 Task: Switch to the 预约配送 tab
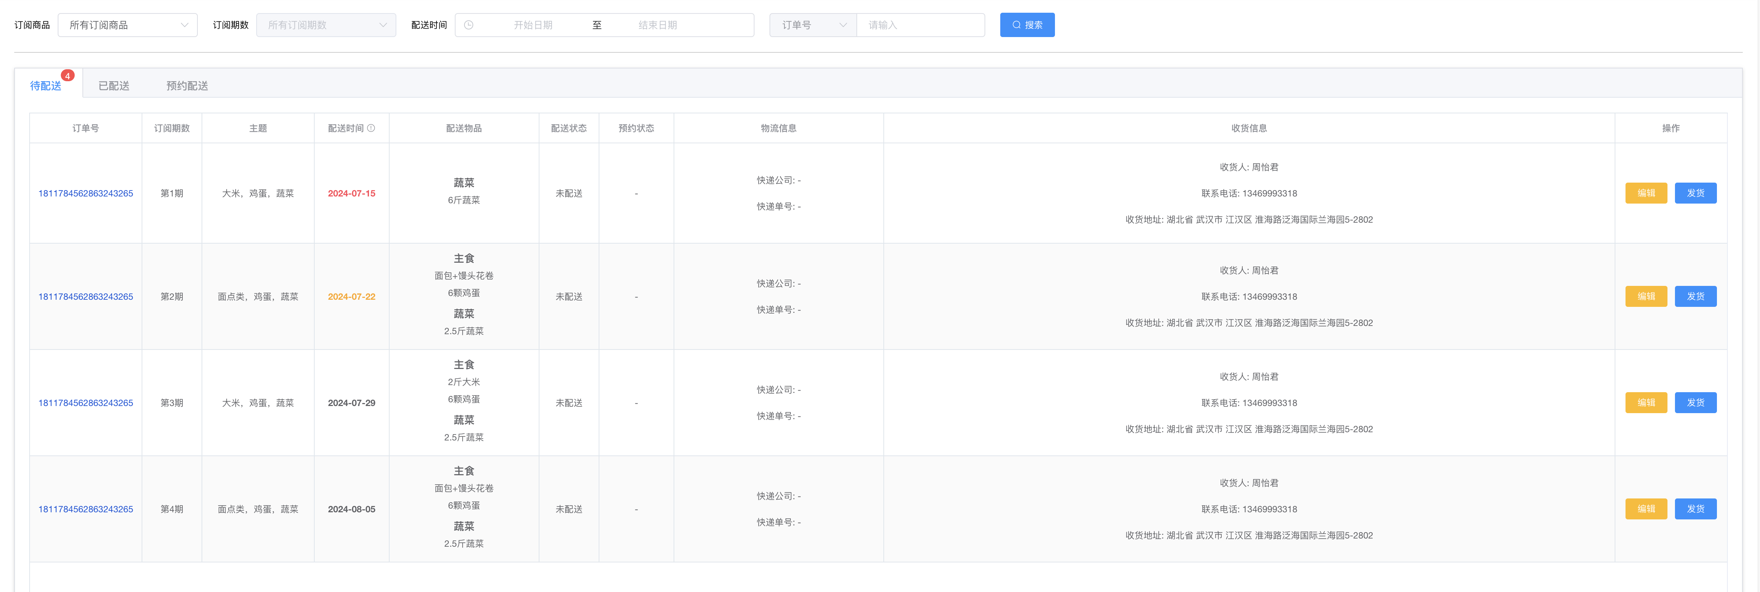tap(187, 85)
